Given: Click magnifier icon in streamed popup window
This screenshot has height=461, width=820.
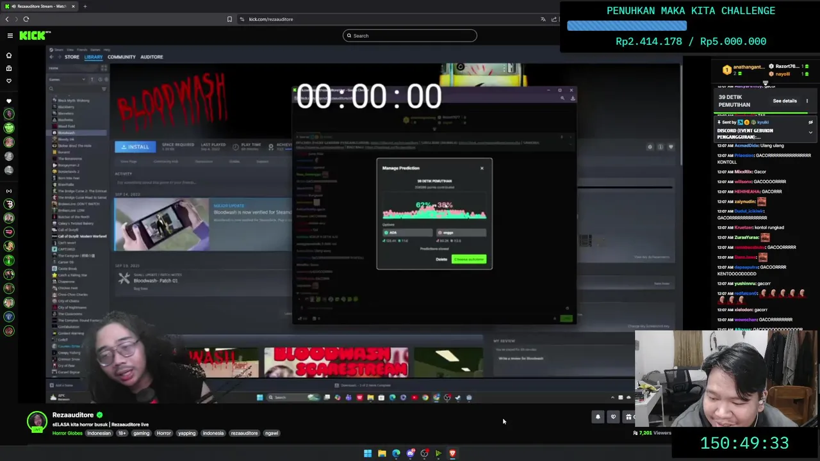Looking at the screenshot, I should [x=562, y=98].
